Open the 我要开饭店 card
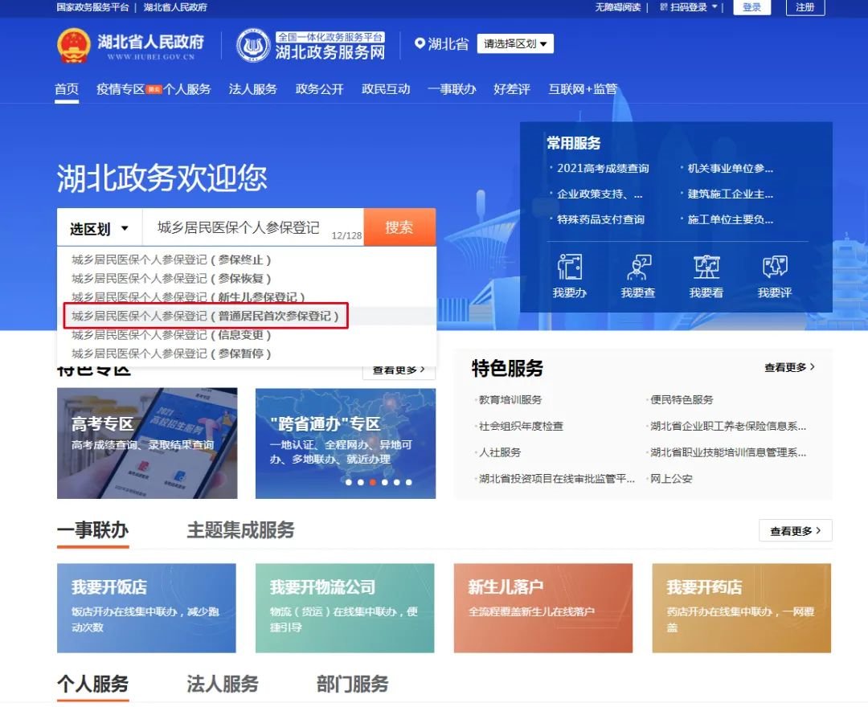868x707 pixels. [147, 608]
